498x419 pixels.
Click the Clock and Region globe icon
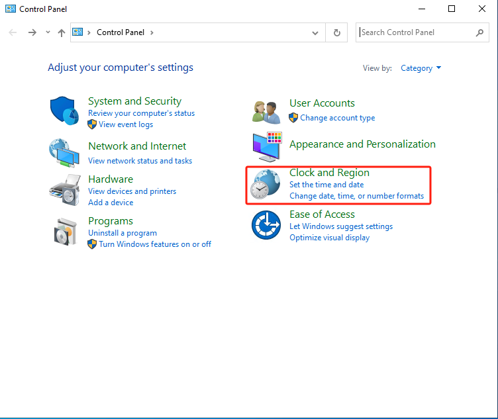point(266,186)
